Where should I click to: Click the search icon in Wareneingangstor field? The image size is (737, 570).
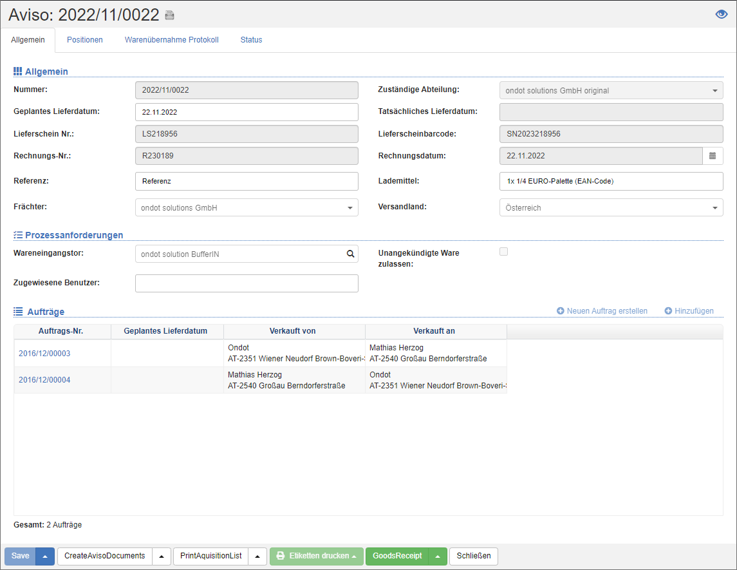[351, 254]
